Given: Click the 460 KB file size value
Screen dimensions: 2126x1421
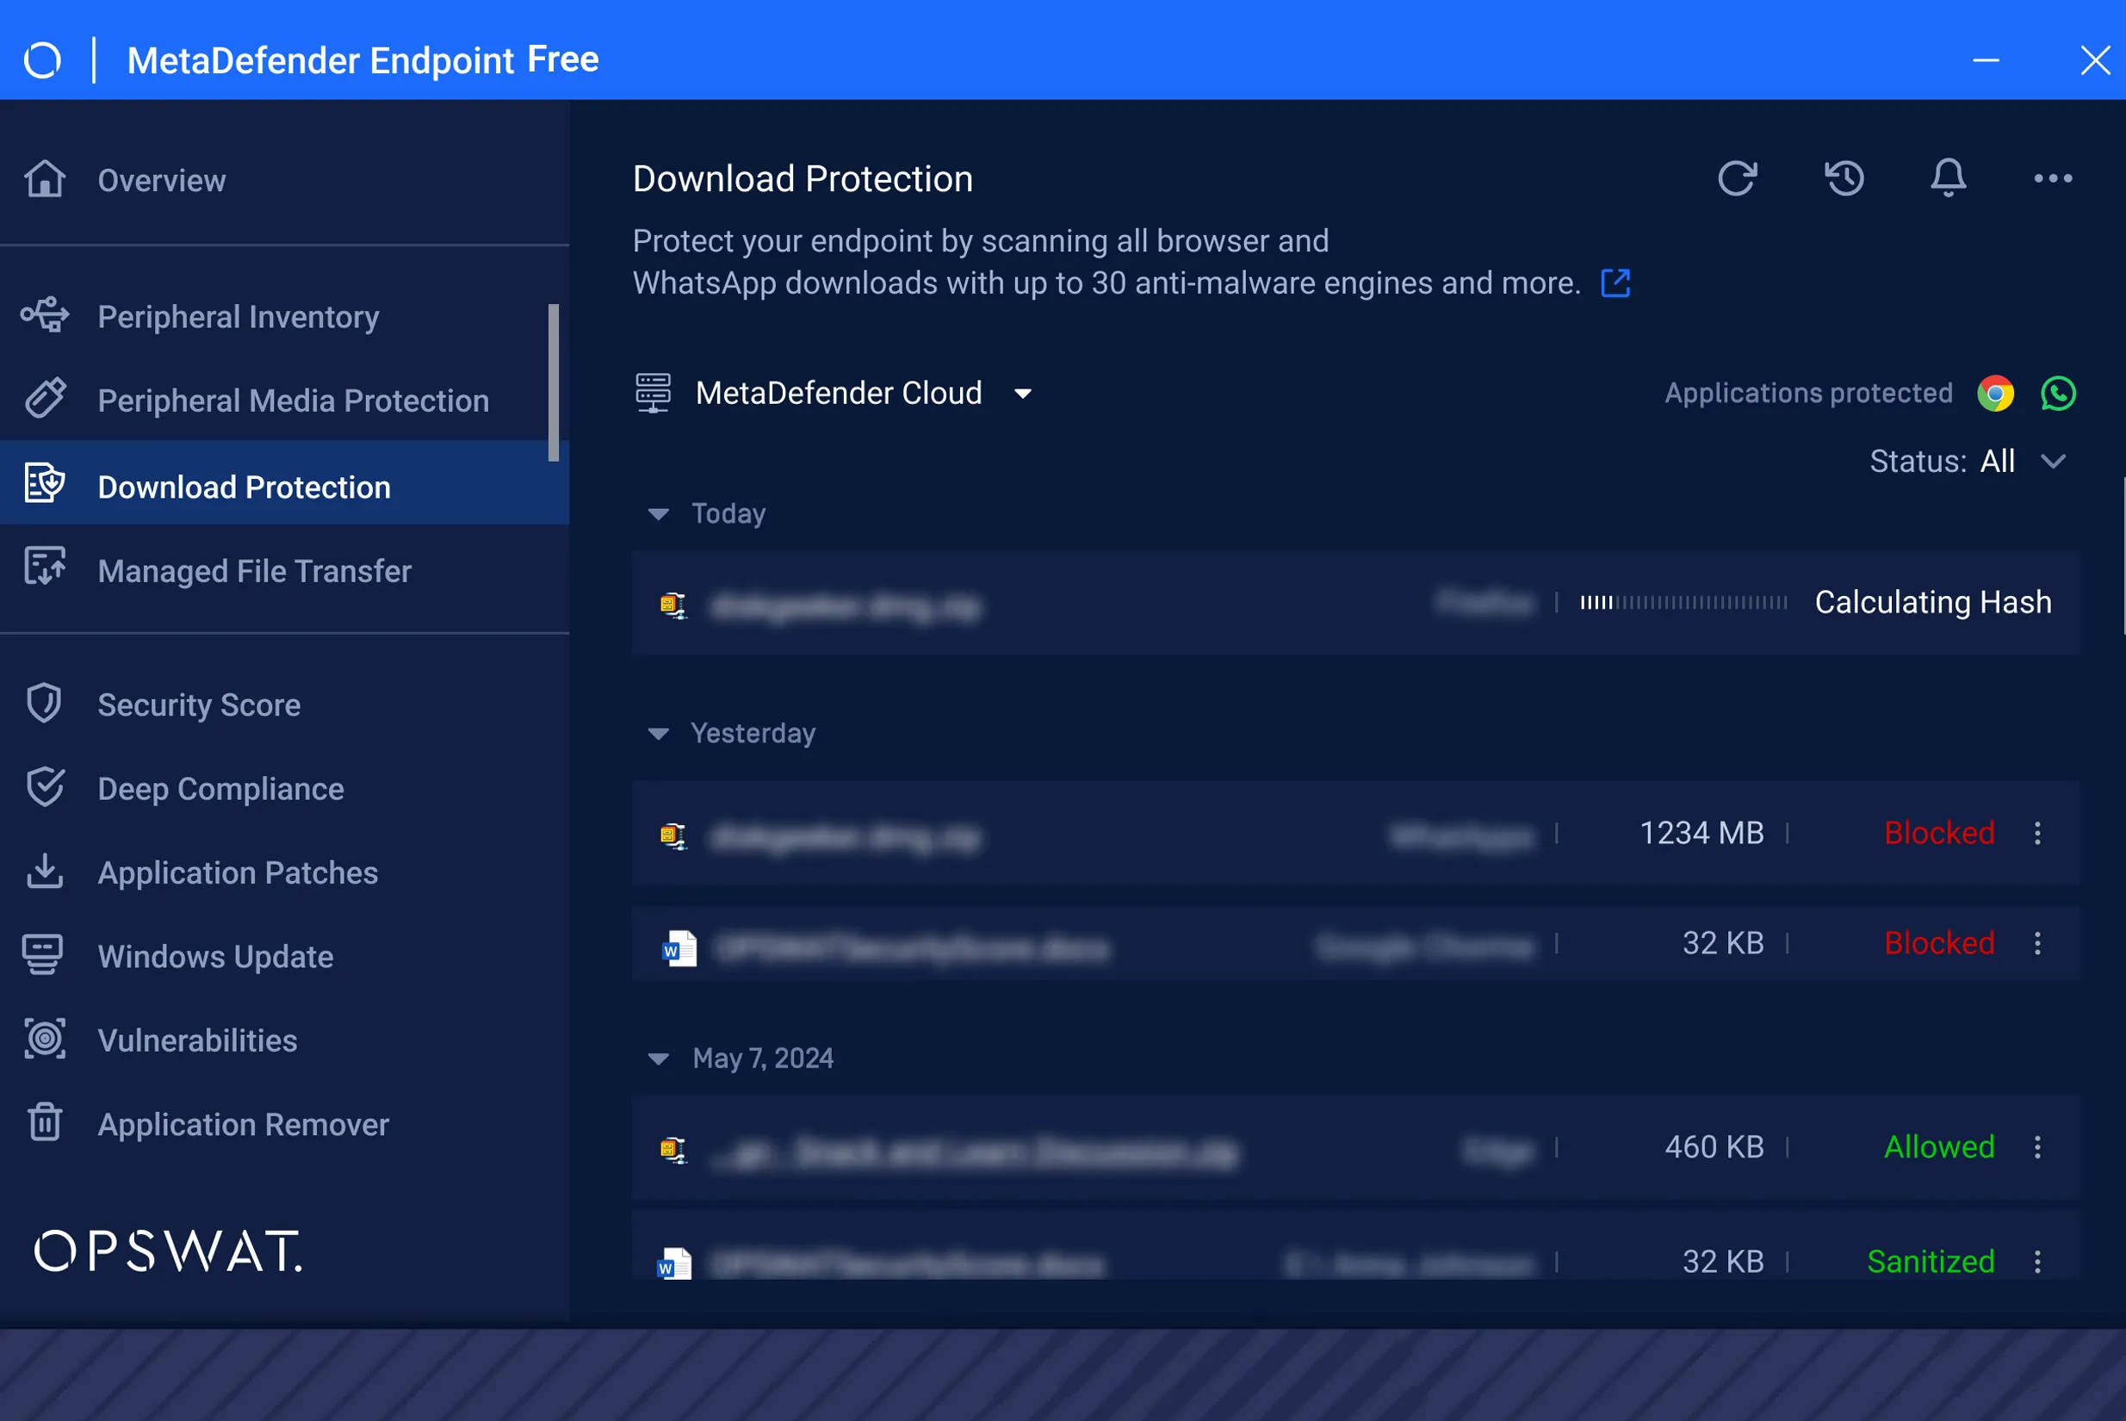Looking at the screenshot, I should pos(1714,1147).
